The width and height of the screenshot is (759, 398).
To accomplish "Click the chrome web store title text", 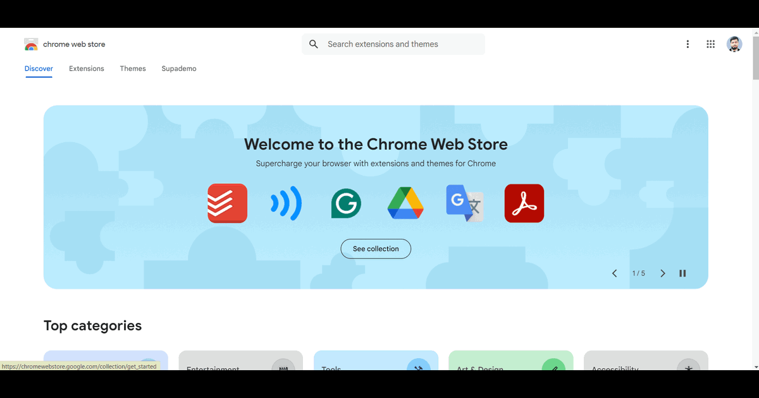I will pyautogui.click(x=74, y=44).
